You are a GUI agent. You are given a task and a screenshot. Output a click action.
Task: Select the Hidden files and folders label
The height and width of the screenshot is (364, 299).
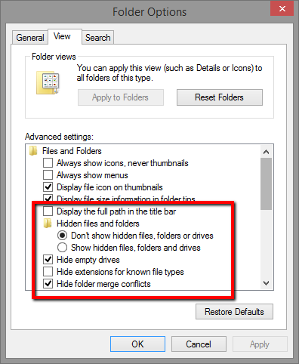click(x=98, y=224)
